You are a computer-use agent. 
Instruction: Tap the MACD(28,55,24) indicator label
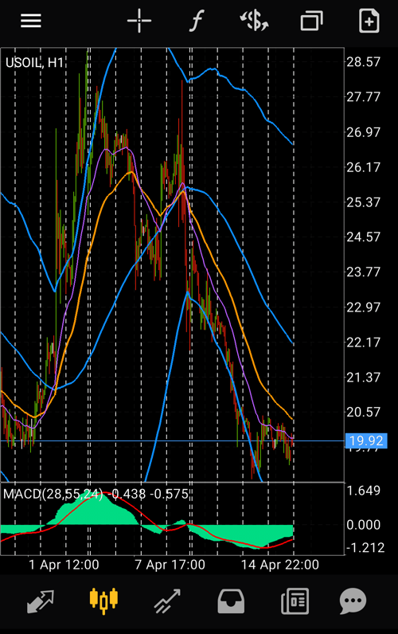(x=53, y=494)
